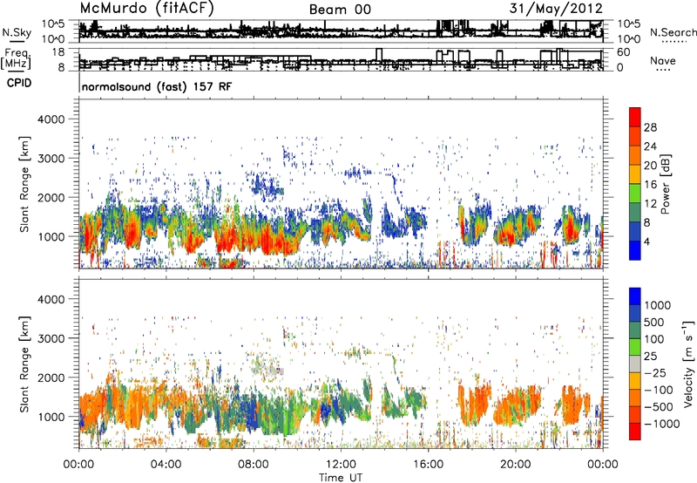Viewport: 697px width, 483px height.
Task: Click the 20:00 time tick label
Action: (516, 465)
